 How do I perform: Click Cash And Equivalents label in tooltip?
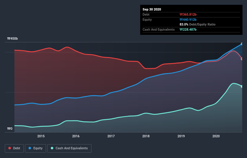pyautogui.click(x=159, y=29)
